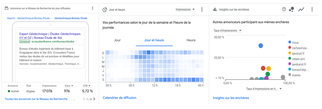Open the Calendrier de diffusion link
This screenshot has width=322, height=109.
click(x=119, y=98)
